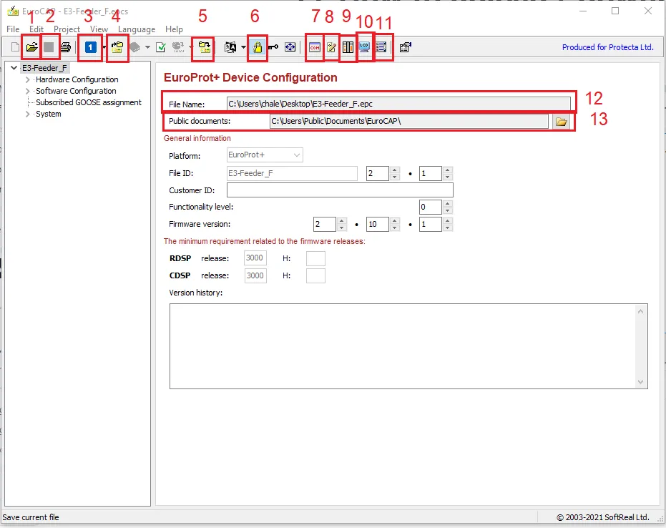Open the Project menu
This screenshot has height=528, width=666.
(x=67, y=29)
